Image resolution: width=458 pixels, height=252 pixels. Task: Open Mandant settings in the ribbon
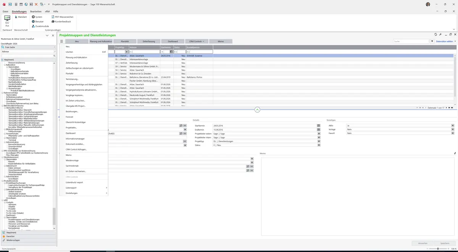[x=20, y=17]
